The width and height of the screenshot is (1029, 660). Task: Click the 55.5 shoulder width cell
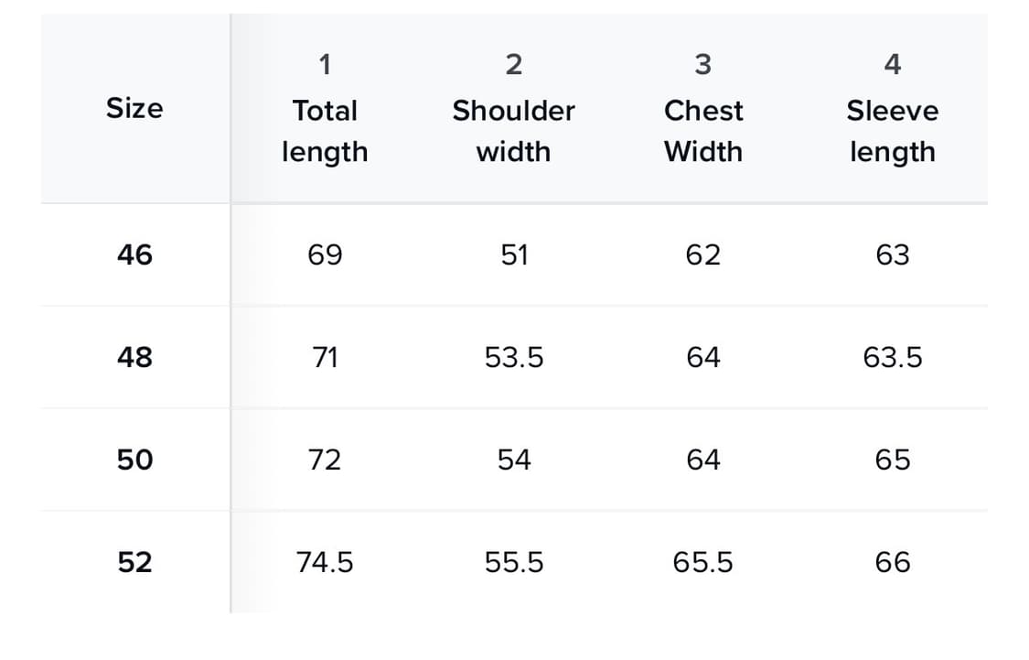tap(514, 562)
